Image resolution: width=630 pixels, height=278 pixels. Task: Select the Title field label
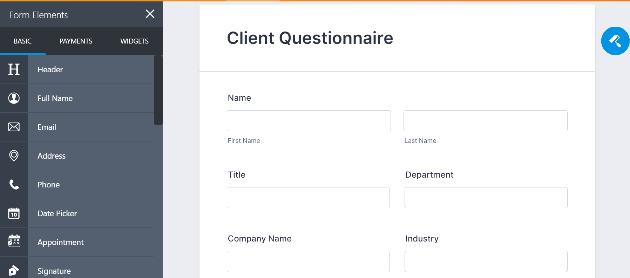pyautogui.click(x=237, y=175)
